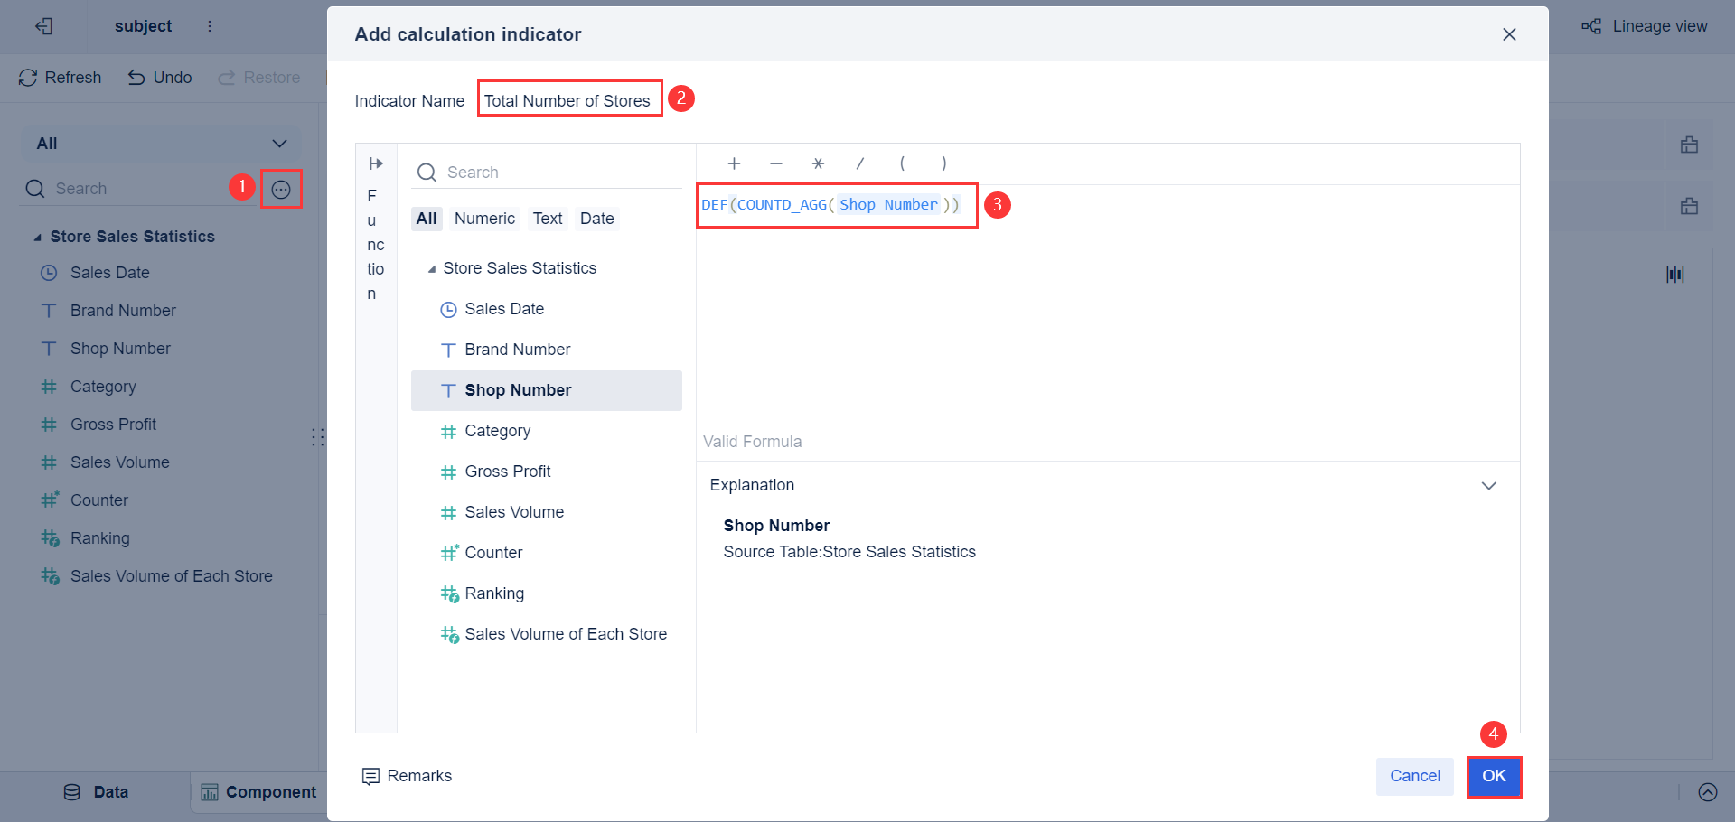Click the minus operator icon in formula toolbar
1735x822 pixels.
point(775,163)
